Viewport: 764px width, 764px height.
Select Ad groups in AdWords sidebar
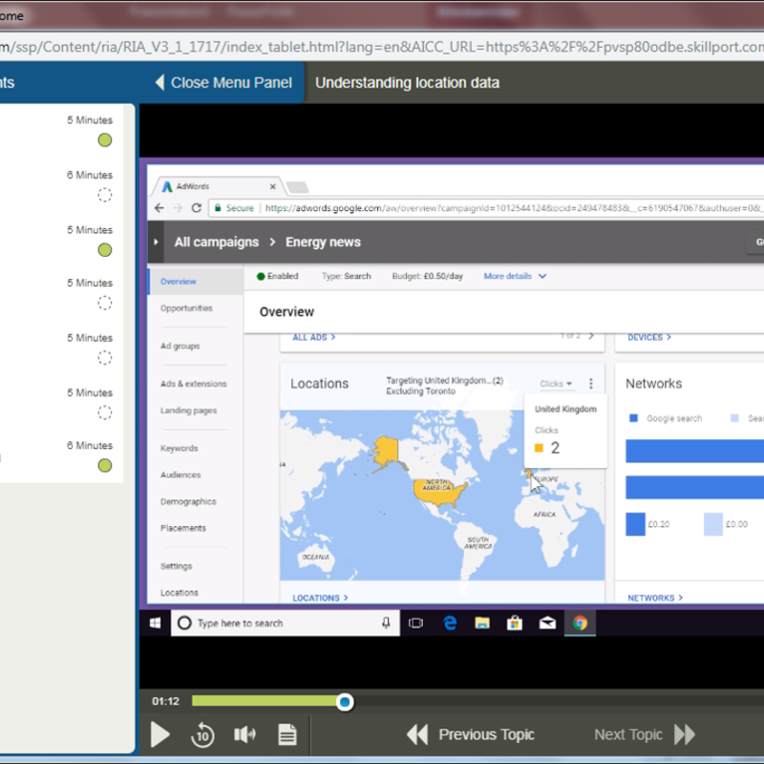click(180, 346)
